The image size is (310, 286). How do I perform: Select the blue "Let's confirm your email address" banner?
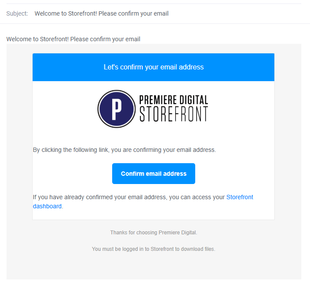153,67
